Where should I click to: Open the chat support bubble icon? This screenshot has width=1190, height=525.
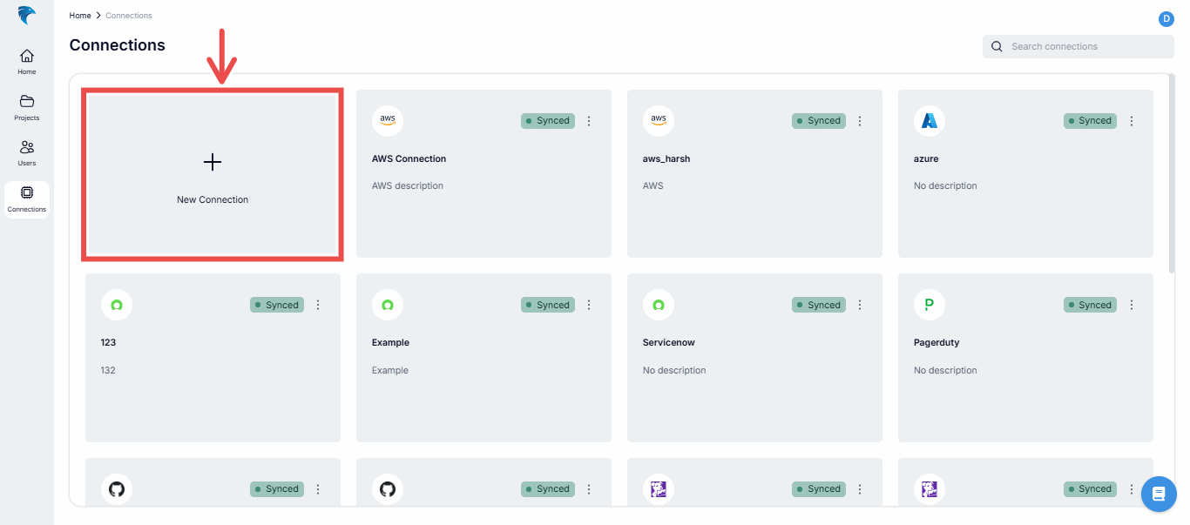pyautogui.click(x=1159, y=494)
